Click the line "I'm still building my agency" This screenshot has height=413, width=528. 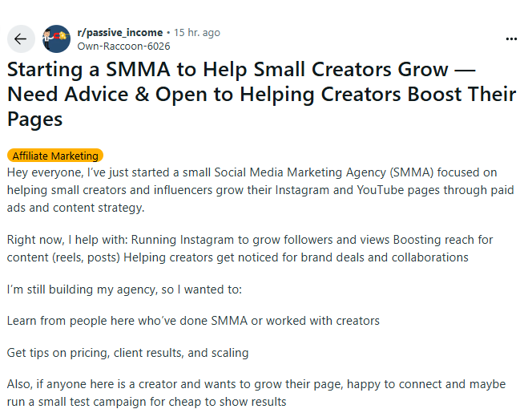coord(130,287)
